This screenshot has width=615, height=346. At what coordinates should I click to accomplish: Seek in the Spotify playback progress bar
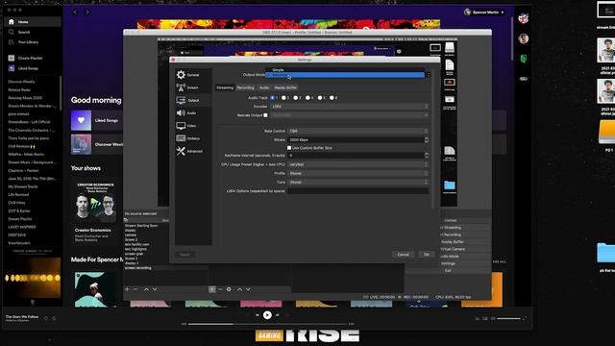pyautogui.click(x=267, y=324)
